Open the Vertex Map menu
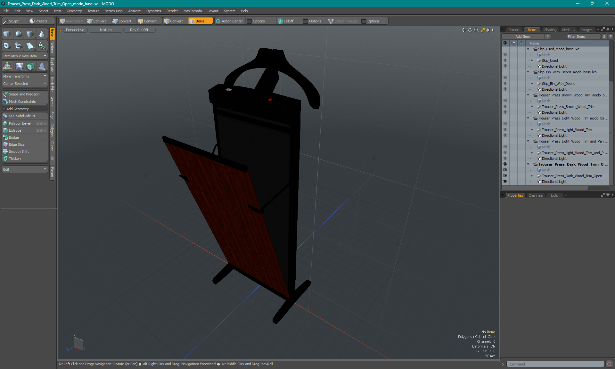The width and height of the screenshot is (615, 369). point(114,11)
